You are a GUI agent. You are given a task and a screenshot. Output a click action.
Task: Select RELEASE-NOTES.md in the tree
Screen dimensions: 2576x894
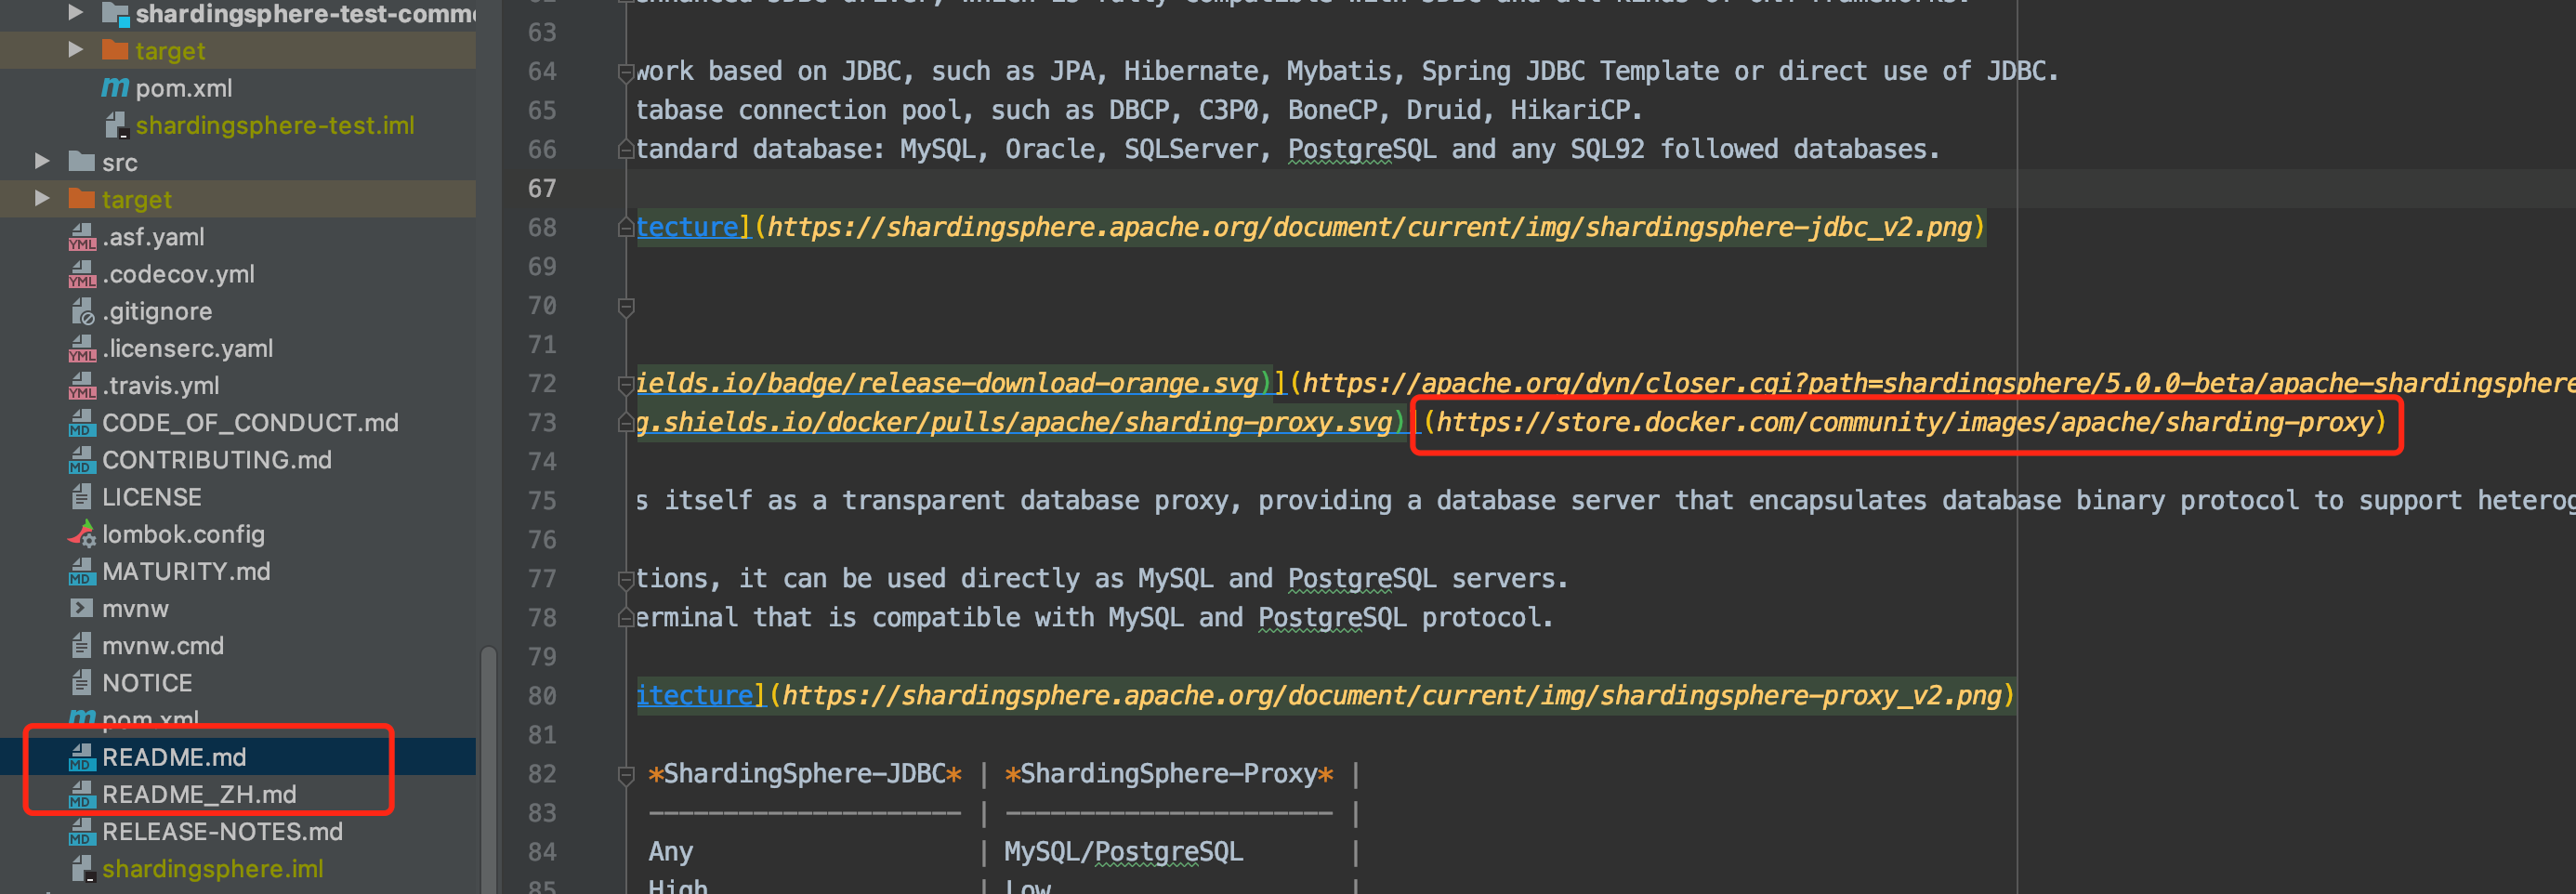click(222, 831)
